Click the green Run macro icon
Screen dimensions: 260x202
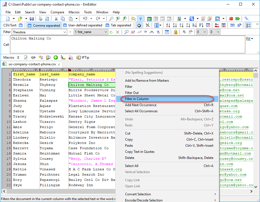[x=237, y=19]
